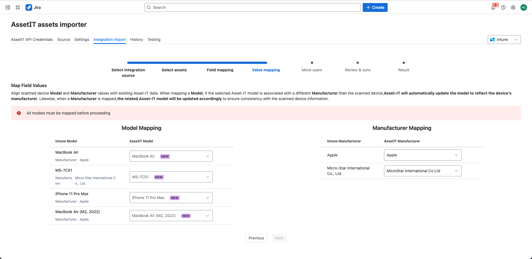This screenshot has height=259, width=532.
Task: Switch to the History tab
Action: [137, 40]
